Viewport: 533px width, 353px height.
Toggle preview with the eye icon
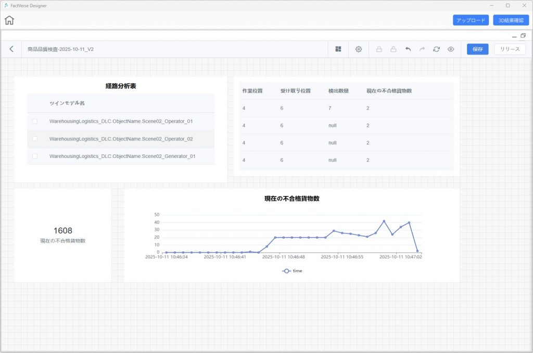[451, 49]
